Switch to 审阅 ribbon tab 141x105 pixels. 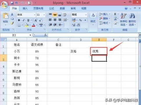73,8
